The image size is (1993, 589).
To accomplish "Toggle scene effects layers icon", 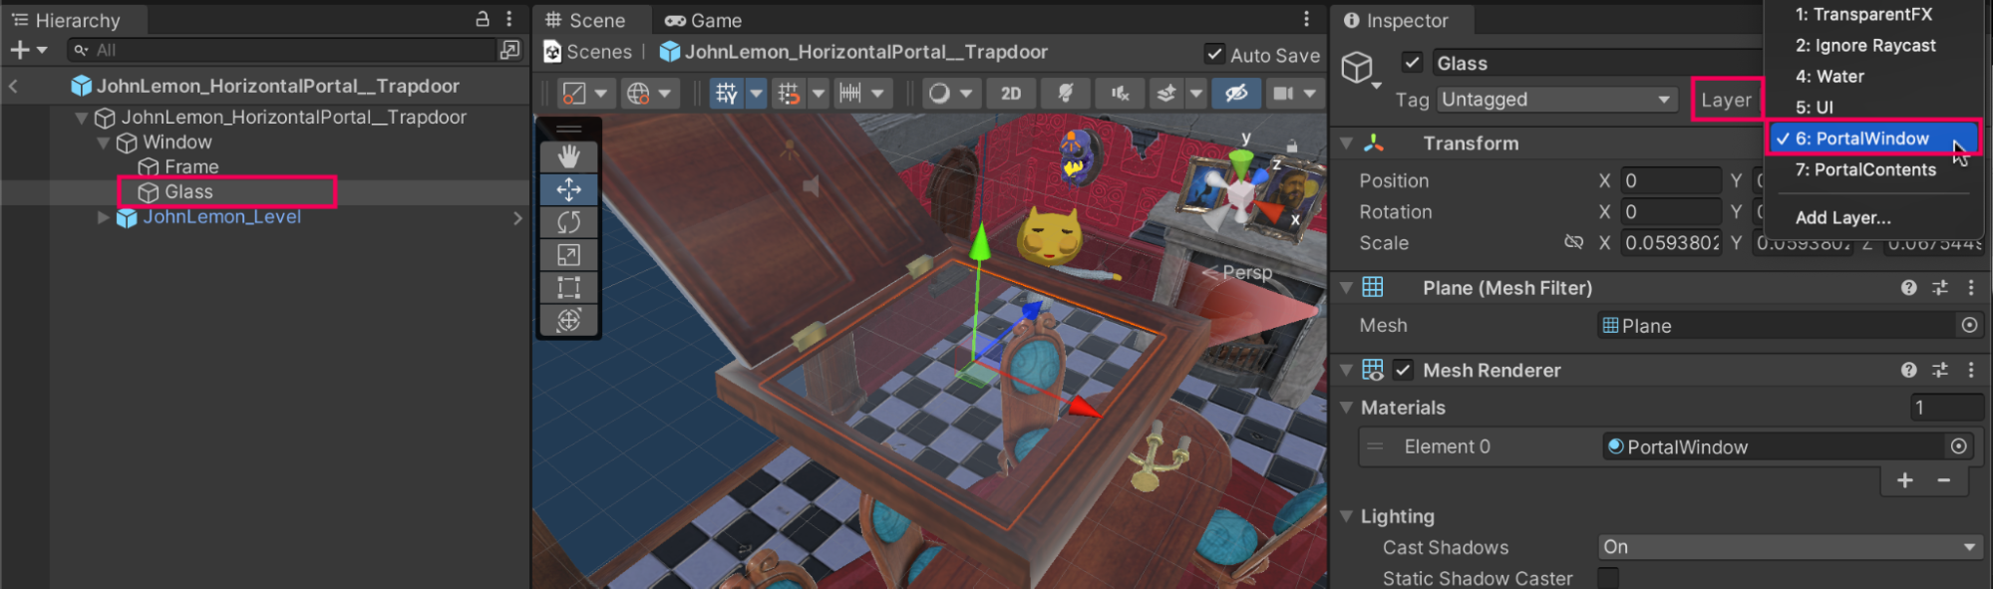I will 1165,94.
